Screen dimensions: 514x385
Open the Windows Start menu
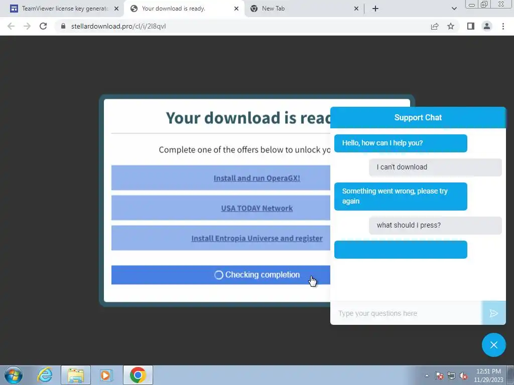coord(14,375)
